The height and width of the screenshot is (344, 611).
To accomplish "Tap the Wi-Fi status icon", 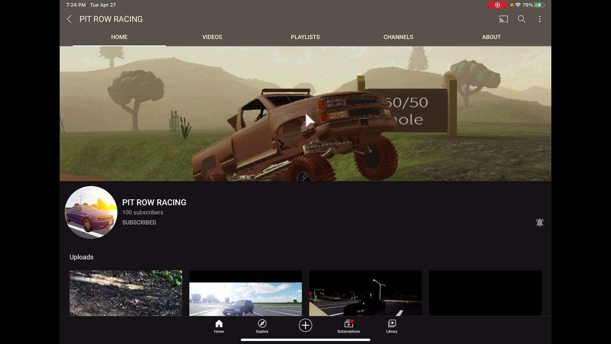I will [x=518, y=5].
